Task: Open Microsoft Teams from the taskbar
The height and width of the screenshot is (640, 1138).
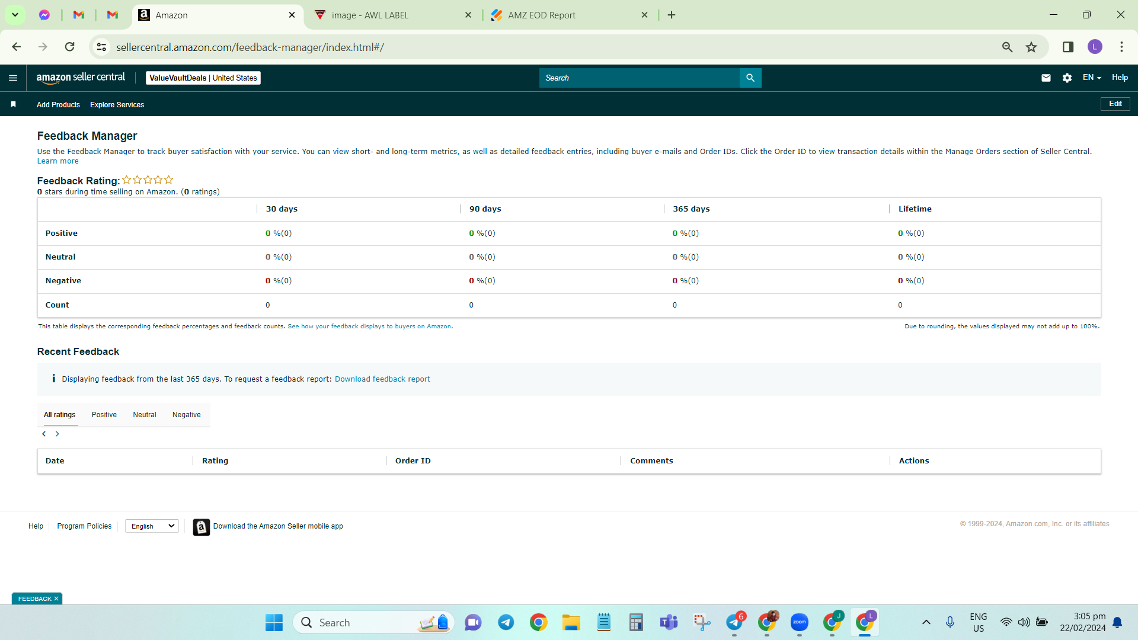Action: pos(669,622)
